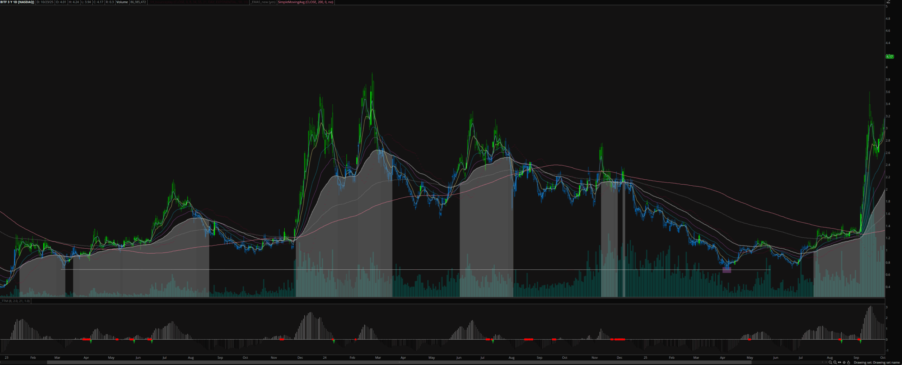Select the pointing hand drawing tool icon
The height and width of the screenshot is (365, 902).
click(x=849, y=362)
